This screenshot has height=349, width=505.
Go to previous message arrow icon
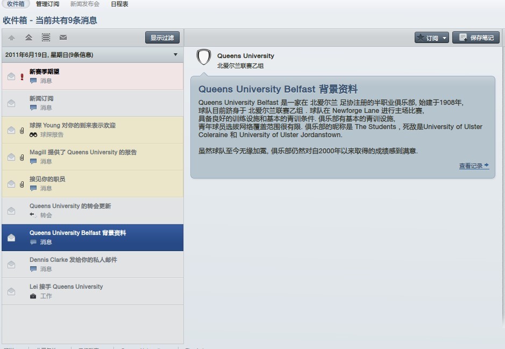[12, 38]
